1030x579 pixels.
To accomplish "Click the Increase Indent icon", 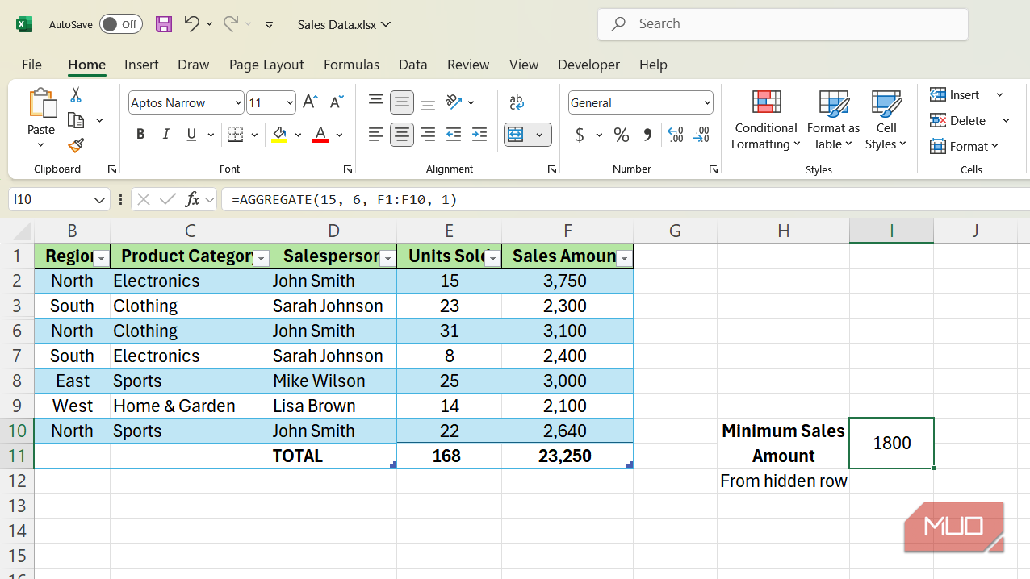I will point(479,135).
